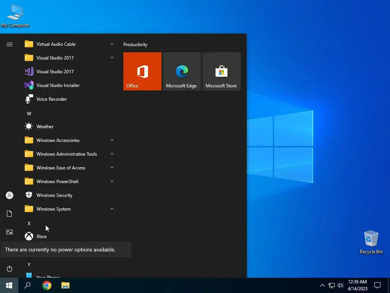This screenshot has height=293, width=390.
Task: Launch Google Chrome from taskbar
Action: (47, 285)
